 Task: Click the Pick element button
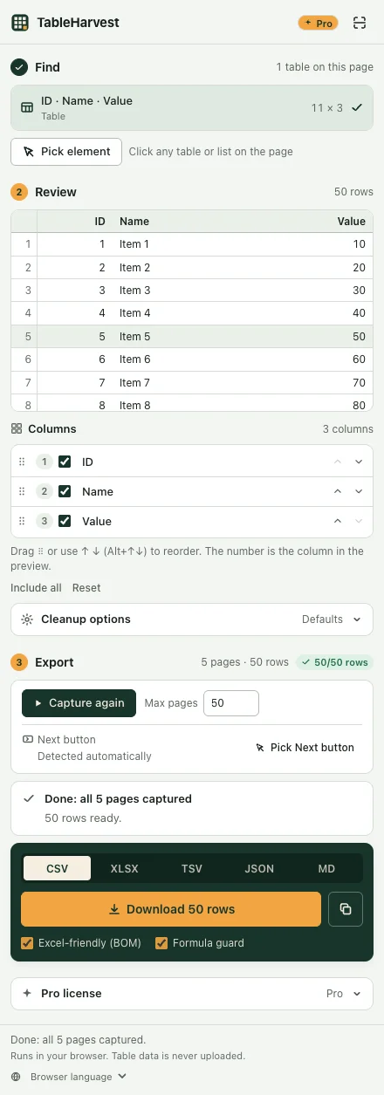coord(66,152)
